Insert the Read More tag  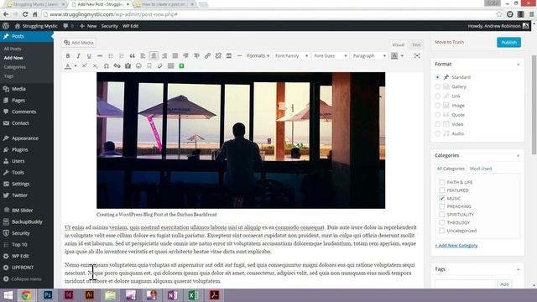tap(229, 56)
